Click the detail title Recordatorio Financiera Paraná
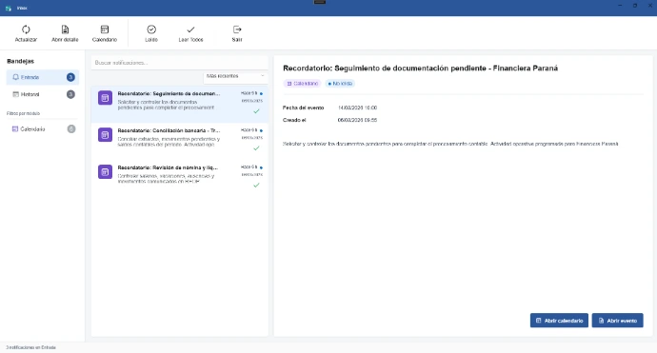Image resolution: width=657 pixels, height=353 pixels. (x=420, y=69)
